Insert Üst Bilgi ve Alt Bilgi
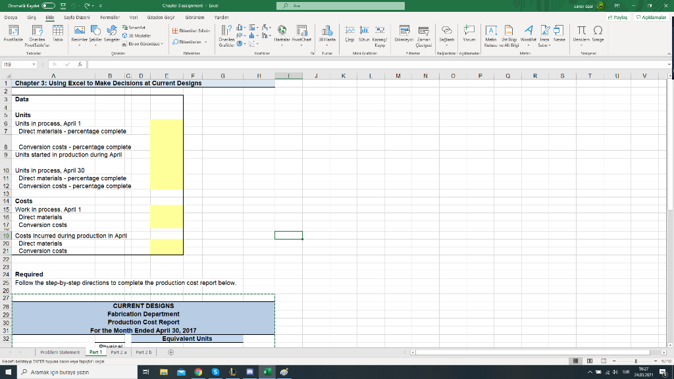 [x=509, y=36]
